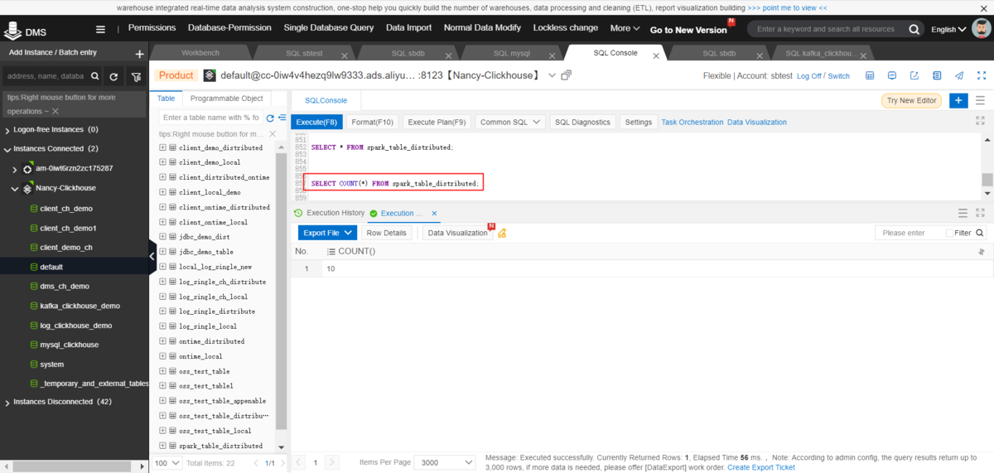Click the add instance plus icon
994x473 pixels.
coord(139,54)
